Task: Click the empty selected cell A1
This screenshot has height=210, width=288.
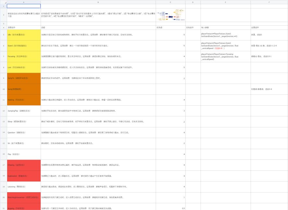Action: pos(24,6)
